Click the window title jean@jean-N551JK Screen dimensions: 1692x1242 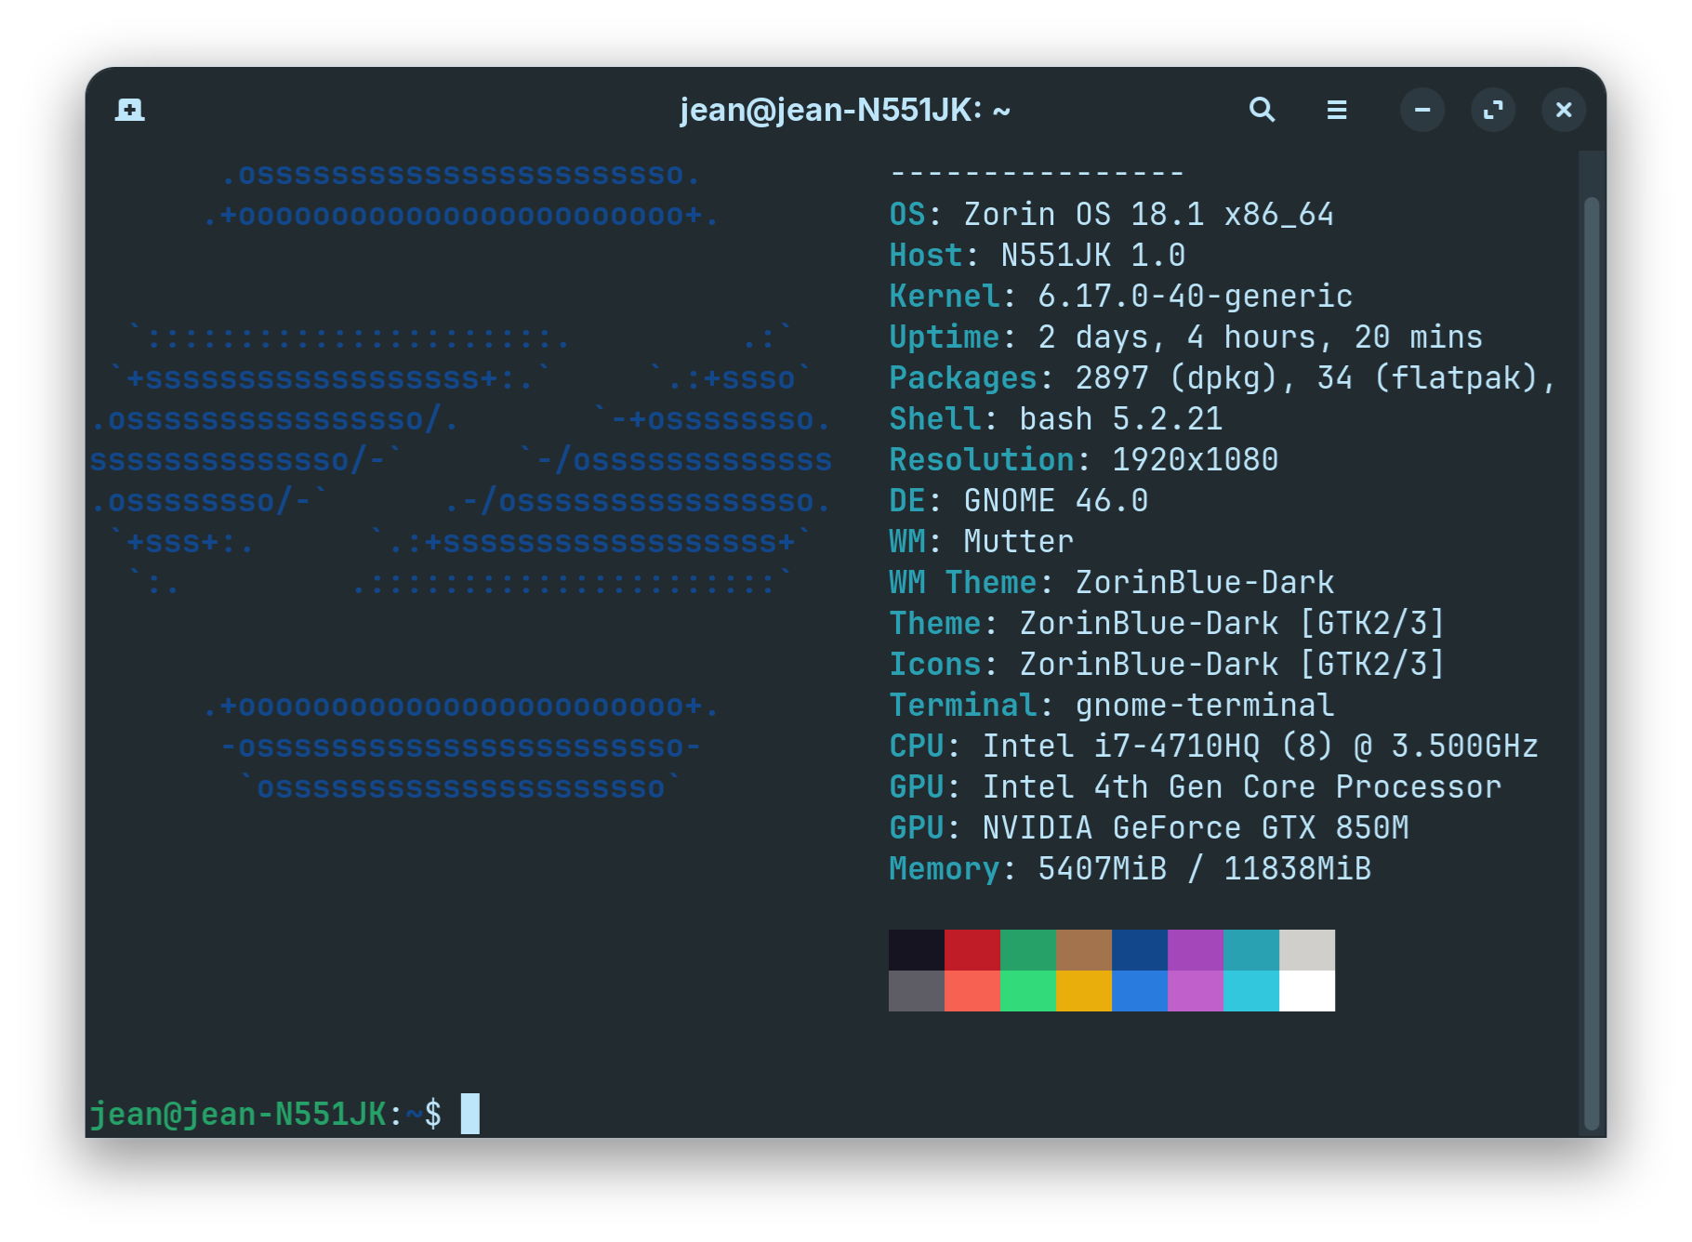coord(845,110)
